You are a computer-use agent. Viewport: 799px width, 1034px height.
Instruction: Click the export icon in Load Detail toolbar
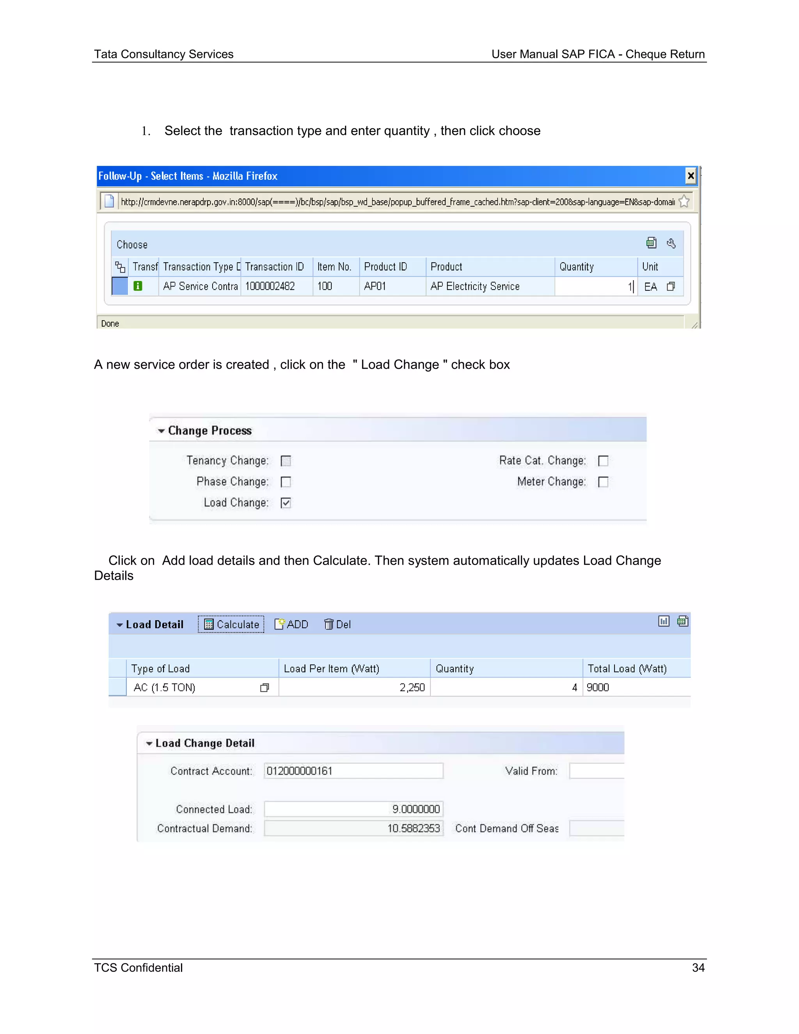point(683,621)
